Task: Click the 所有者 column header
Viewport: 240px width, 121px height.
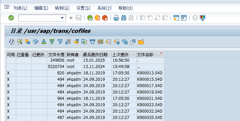Action: [74, 55]
